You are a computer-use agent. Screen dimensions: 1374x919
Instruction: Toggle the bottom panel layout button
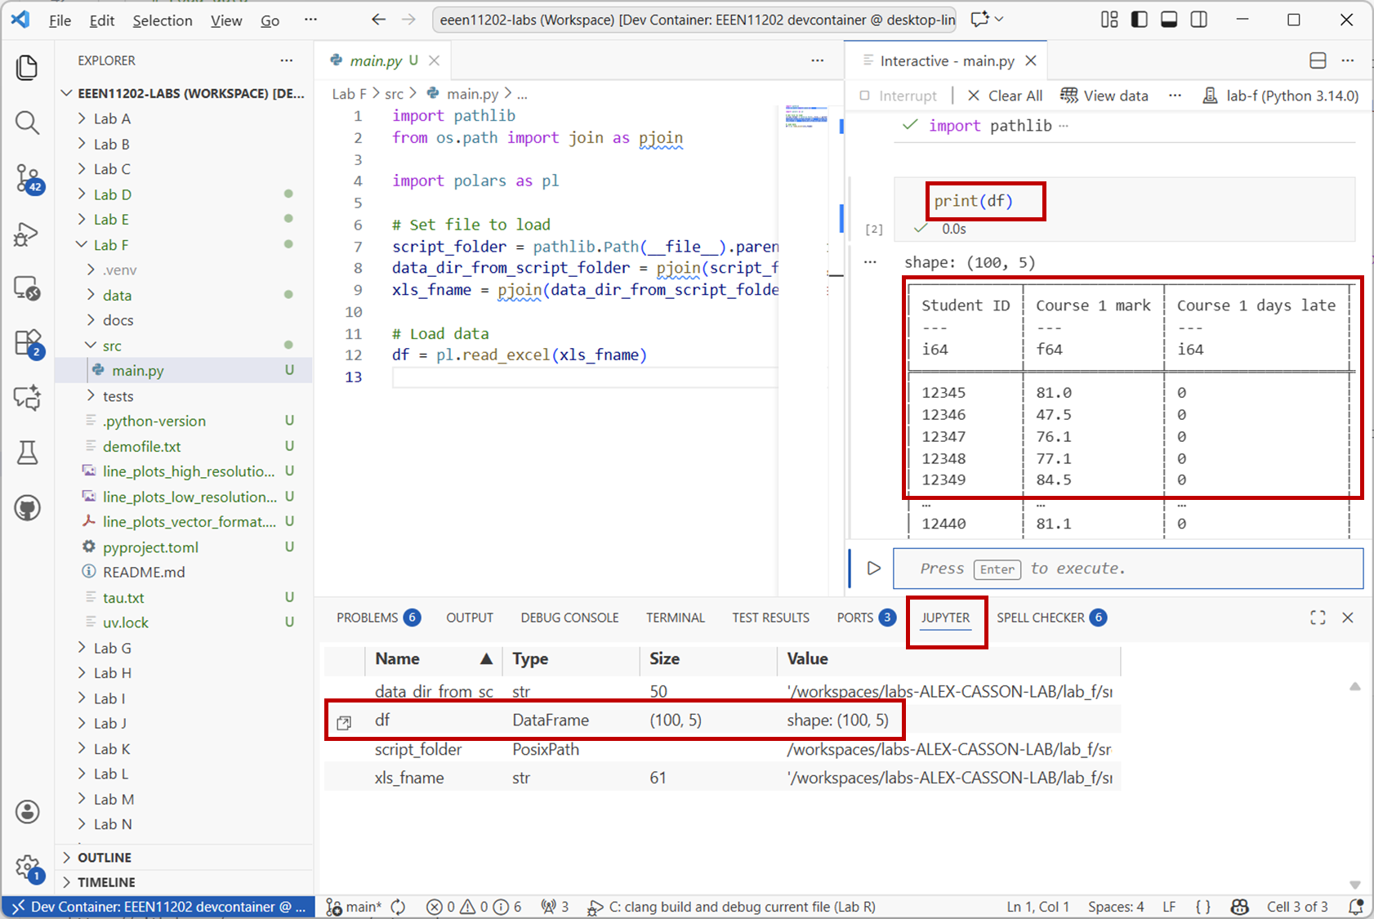1169,20
